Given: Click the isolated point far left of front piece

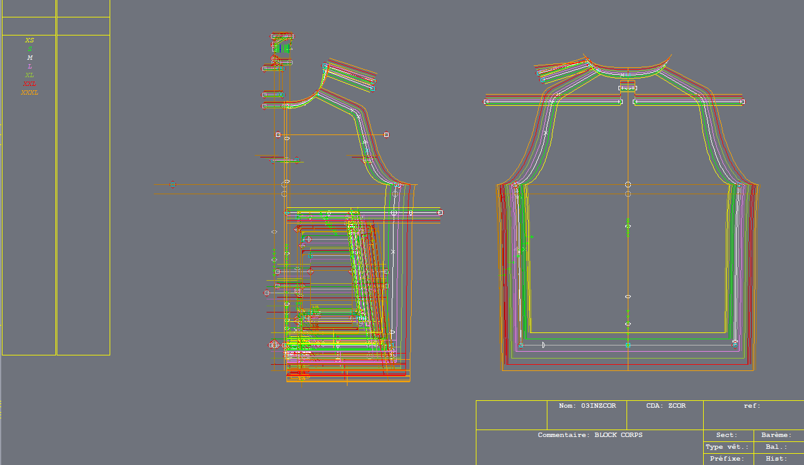Looking at the screenshot, I should click(x=173, y=184).
